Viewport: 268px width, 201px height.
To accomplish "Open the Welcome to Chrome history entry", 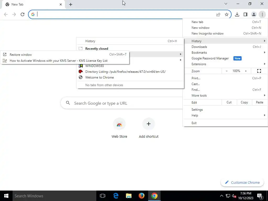I will pyautogui.click(x=130, y=77).
